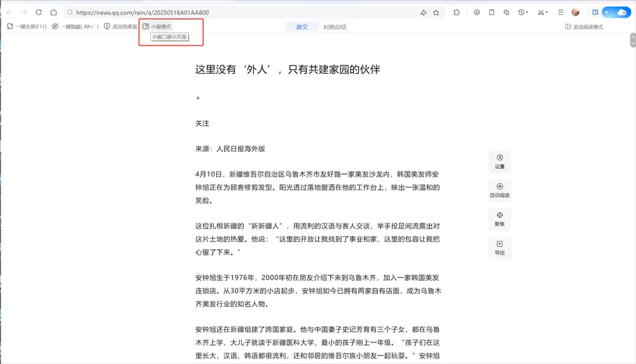Bookmark this page with the star icon

[x=436, y=13]
